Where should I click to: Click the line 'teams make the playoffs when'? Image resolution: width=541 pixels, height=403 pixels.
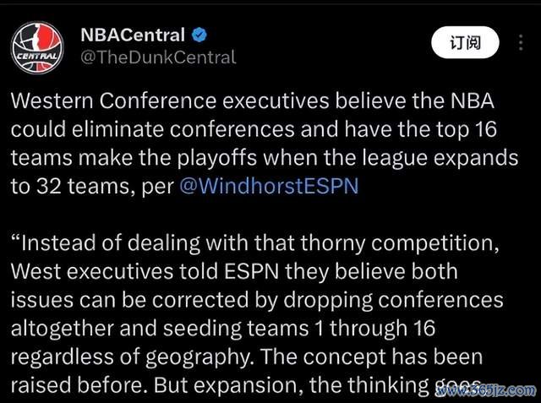tap(265, 158)
